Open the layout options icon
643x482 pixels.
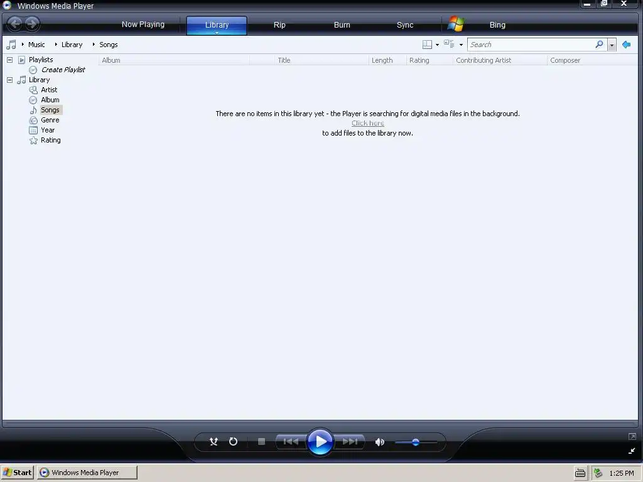[427, 45]
